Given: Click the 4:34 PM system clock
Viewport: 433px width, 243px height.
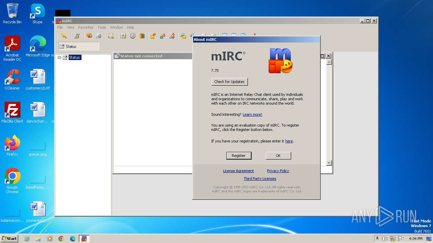Looking at the screenshot, I should pos(415,239).
